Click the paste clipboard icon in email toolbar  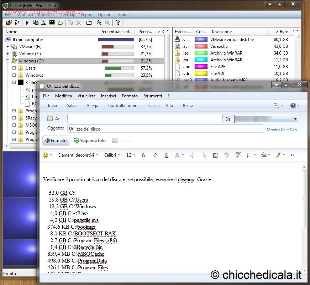[215, 155]
